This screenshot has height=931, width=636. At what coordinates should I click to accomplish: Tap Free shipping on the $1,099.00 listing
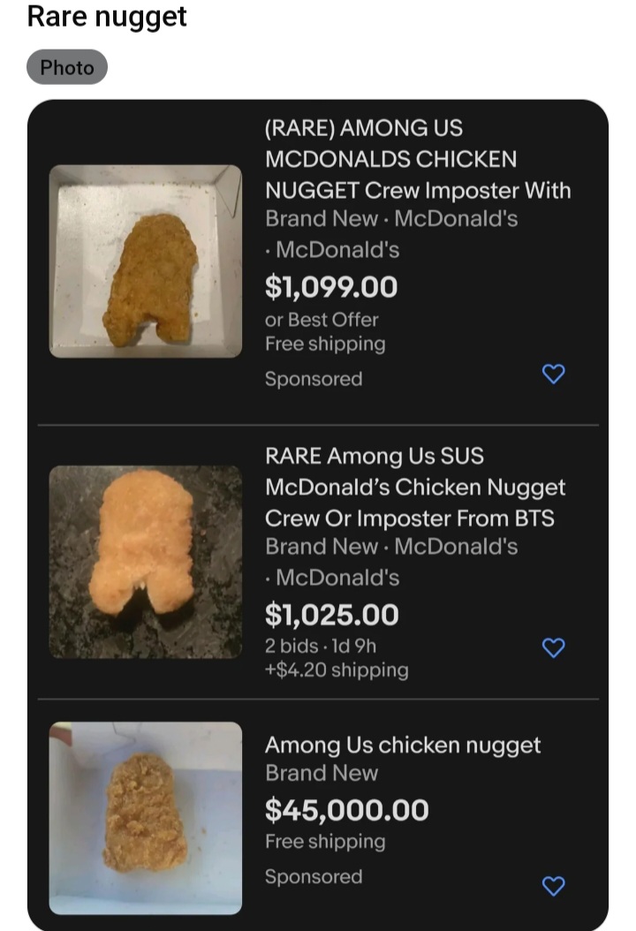325,344
